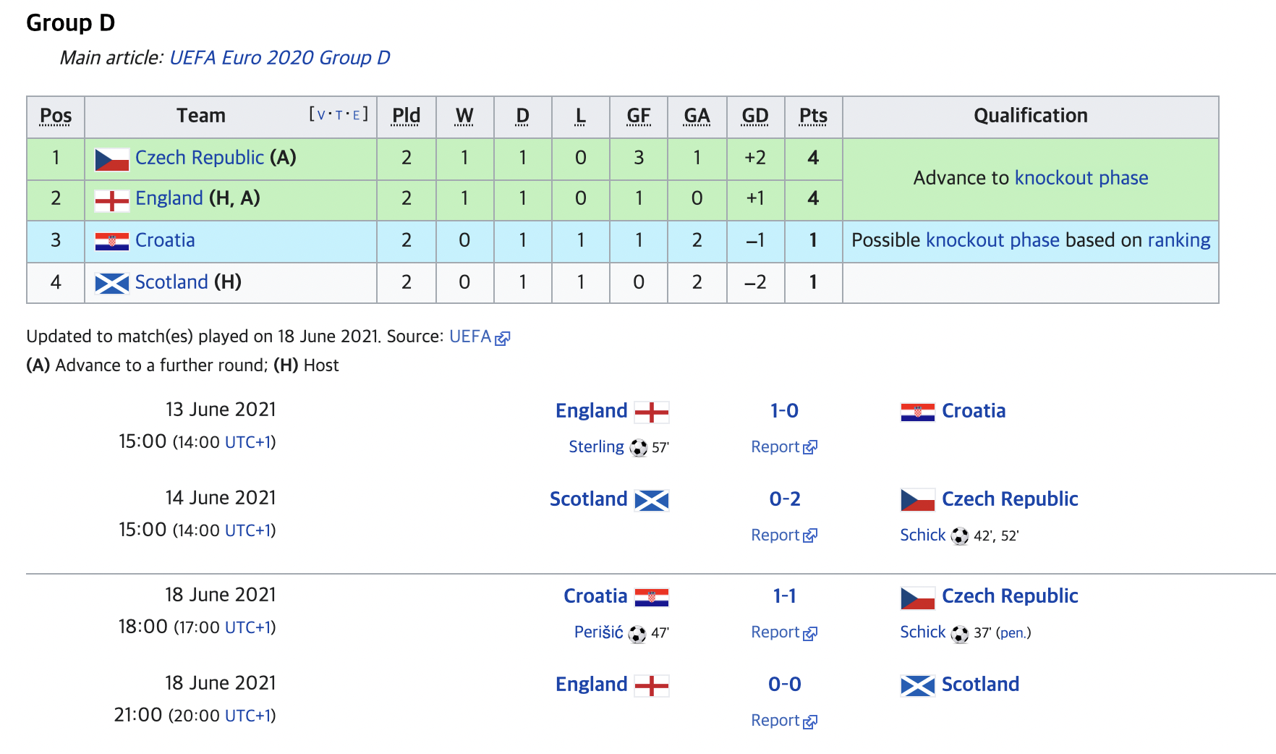The width and height of the screenshot is (1276, 754).
Task: Click the UTC+1 link for 21:00 match
Action: pos(247,716)
